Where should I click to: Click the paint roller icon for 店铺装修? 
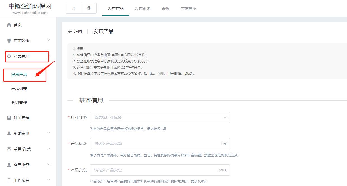9,41
